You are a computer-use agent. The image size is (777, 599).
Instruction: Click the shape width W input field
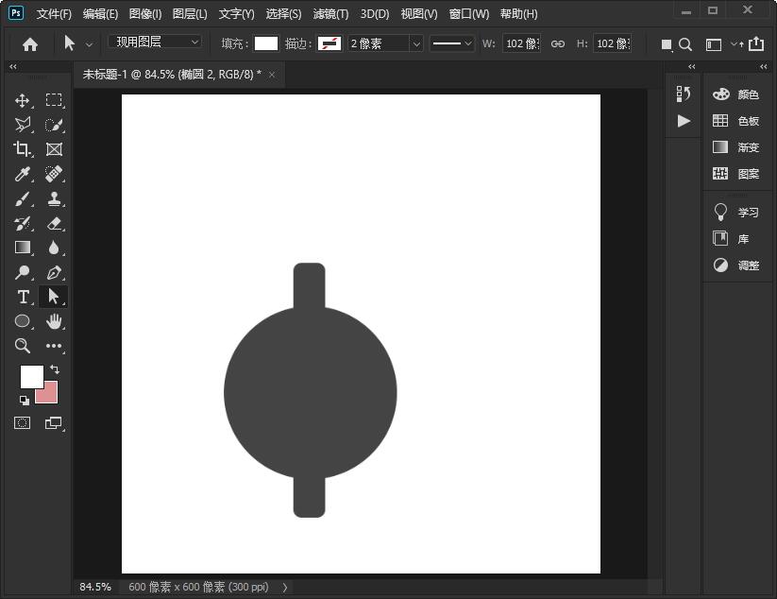click(520, 43)
